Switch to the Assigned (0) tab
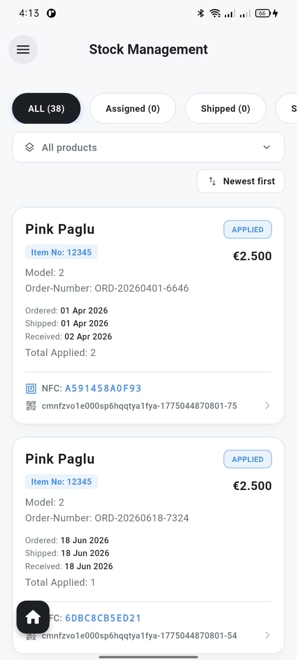297x660 pixels. click(x=133, y=108)
